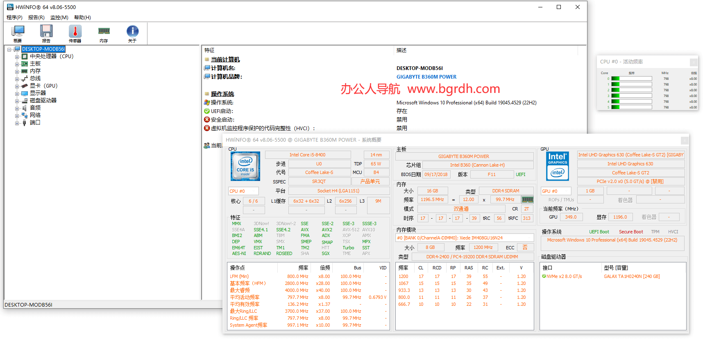The width and height of the screenshot is (712, 341).
Task: Open the GPU #0 selector dropdown
Action: [556, 191]
